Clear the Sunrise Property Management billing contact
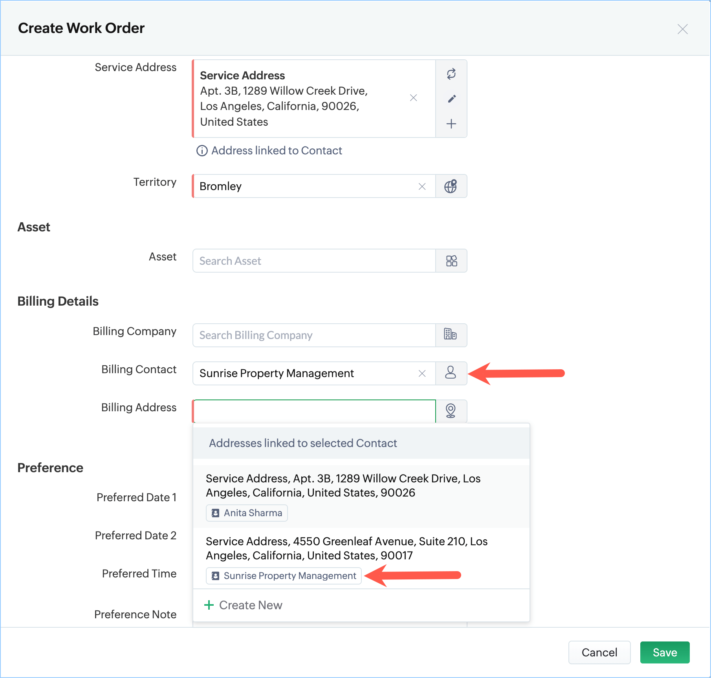Screen dimensions: 711x678 422,374
